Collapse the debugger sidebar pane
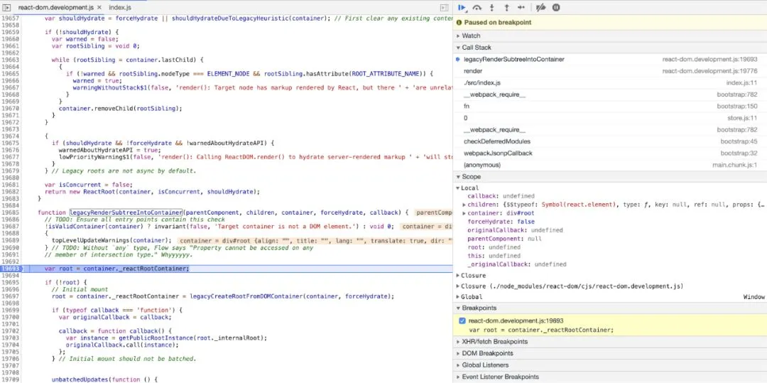767x383 pixels. pyautogui.click(x=444, y=7)
